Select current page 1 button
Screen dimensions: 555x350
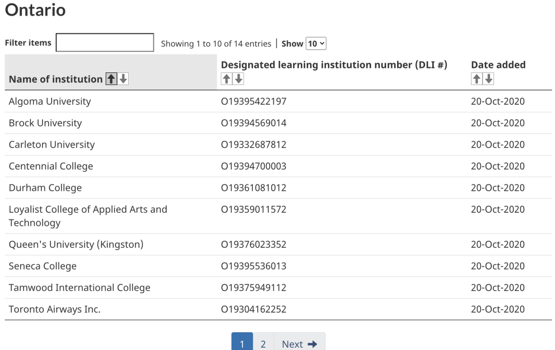(242, 344)
